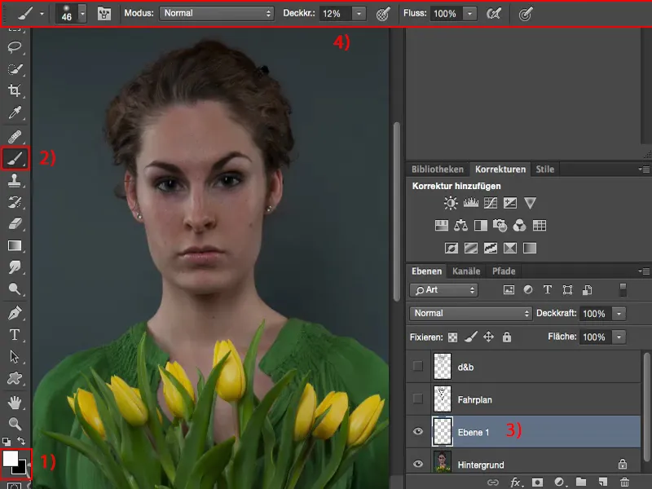Open the brush preset picker arrow
The height and width of the screenshot is (489, 652).
(82, 14)
